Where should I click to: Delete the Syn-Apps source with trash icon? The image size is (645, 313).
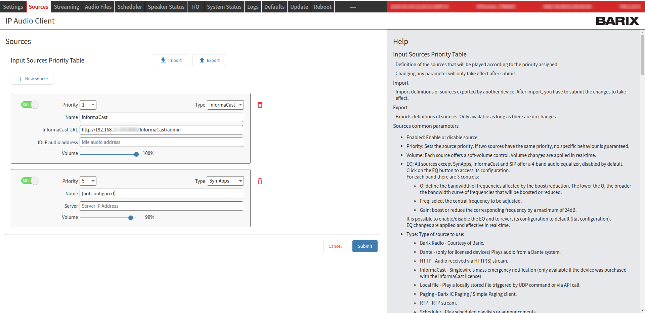[260, 181]
